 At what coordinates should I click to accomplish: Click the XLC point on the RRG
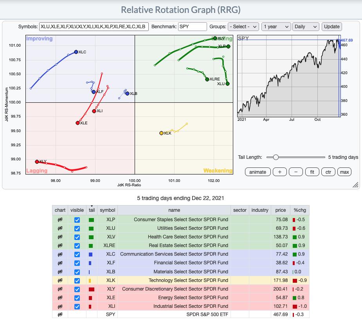tap(76, 52)
